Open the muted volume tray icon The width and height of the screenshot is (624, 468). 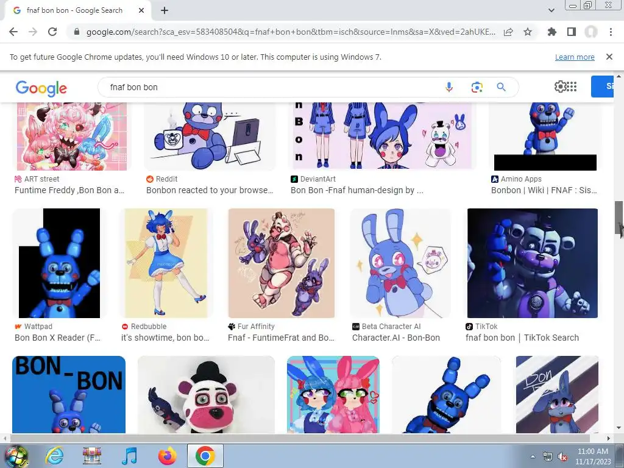[x=562, y=456]
